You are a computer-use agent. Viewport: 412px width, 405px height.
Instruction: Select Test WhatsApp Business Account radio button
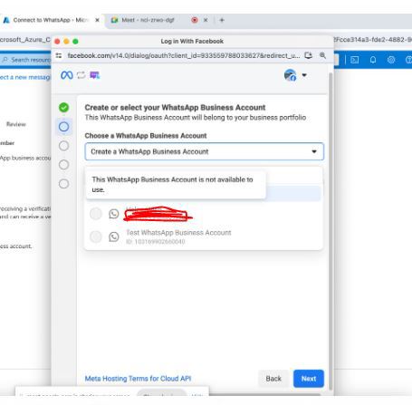(96, 236)
